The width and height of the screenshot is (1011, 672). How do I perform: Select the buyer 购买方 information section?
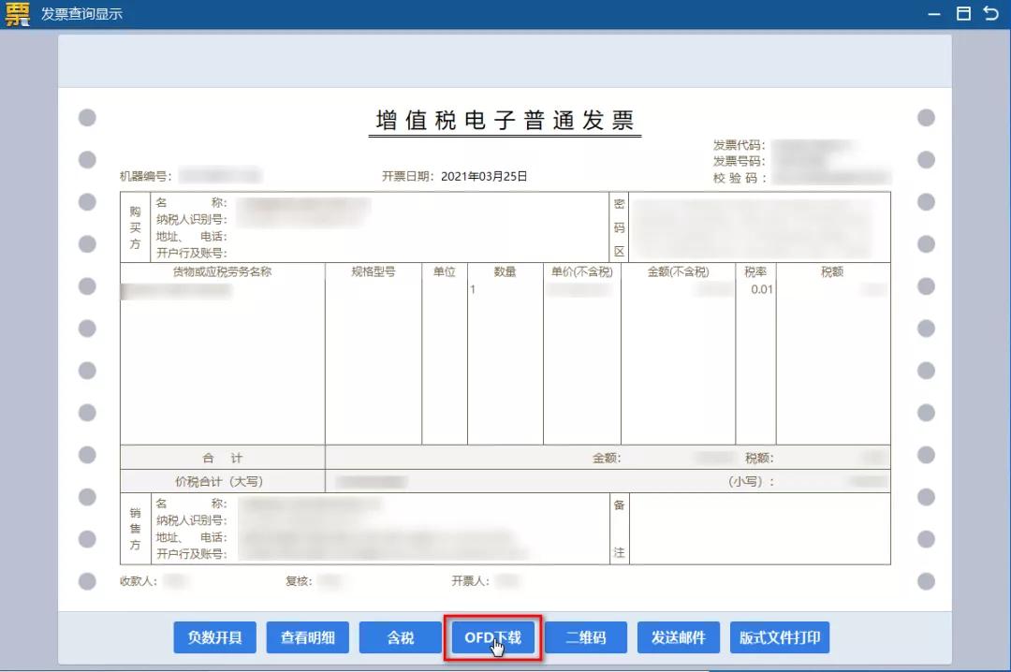click(365, 226)
